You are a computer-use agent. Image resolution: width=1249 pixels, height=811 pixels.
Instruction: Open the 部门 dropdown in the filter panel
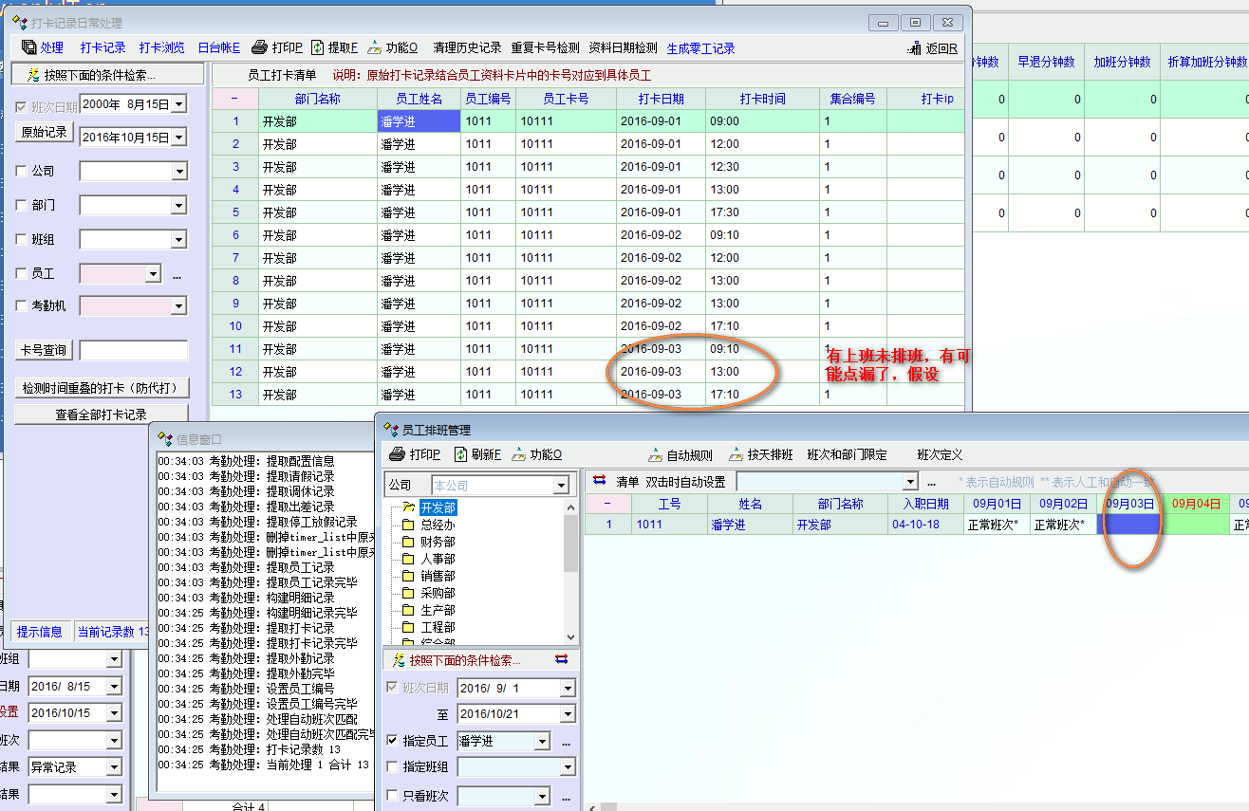[x=179, y=206]
